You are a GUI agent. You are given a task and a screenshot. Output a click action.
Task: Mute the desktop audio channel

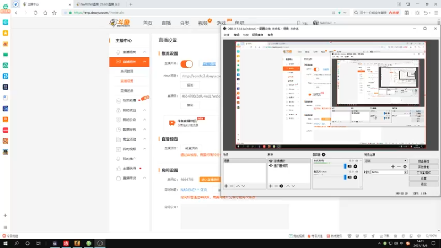pos(349,166)
